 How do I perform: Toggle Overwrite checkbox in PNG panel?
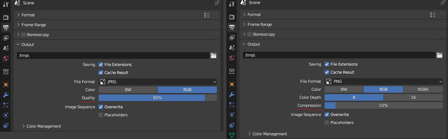point(327,115)
